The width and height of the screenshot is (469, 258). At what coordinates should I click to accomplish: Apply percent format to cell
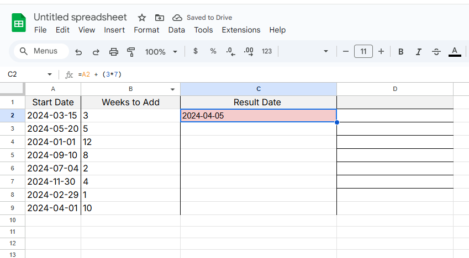tap(213, 51)
